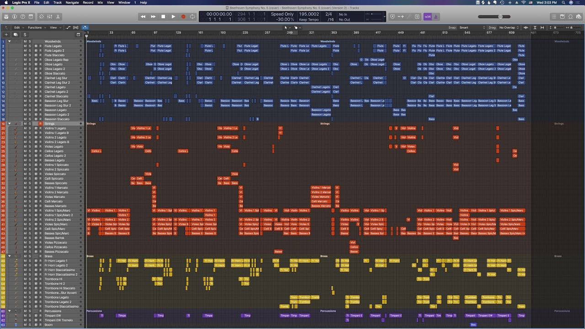Image resolution: width=585 pixels, height=329 pixels.
Task: Toggle the Replace mode icon
Action: 392,16
